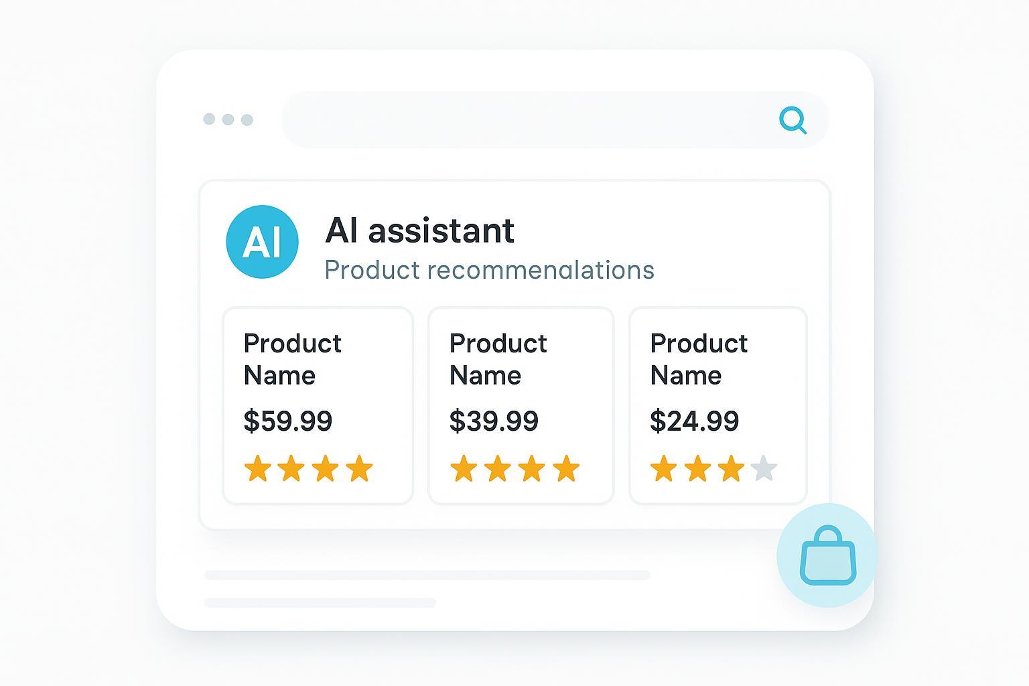1029x686 pixels.
Task: Open the shopping bag button
Action: coord(827,555)
